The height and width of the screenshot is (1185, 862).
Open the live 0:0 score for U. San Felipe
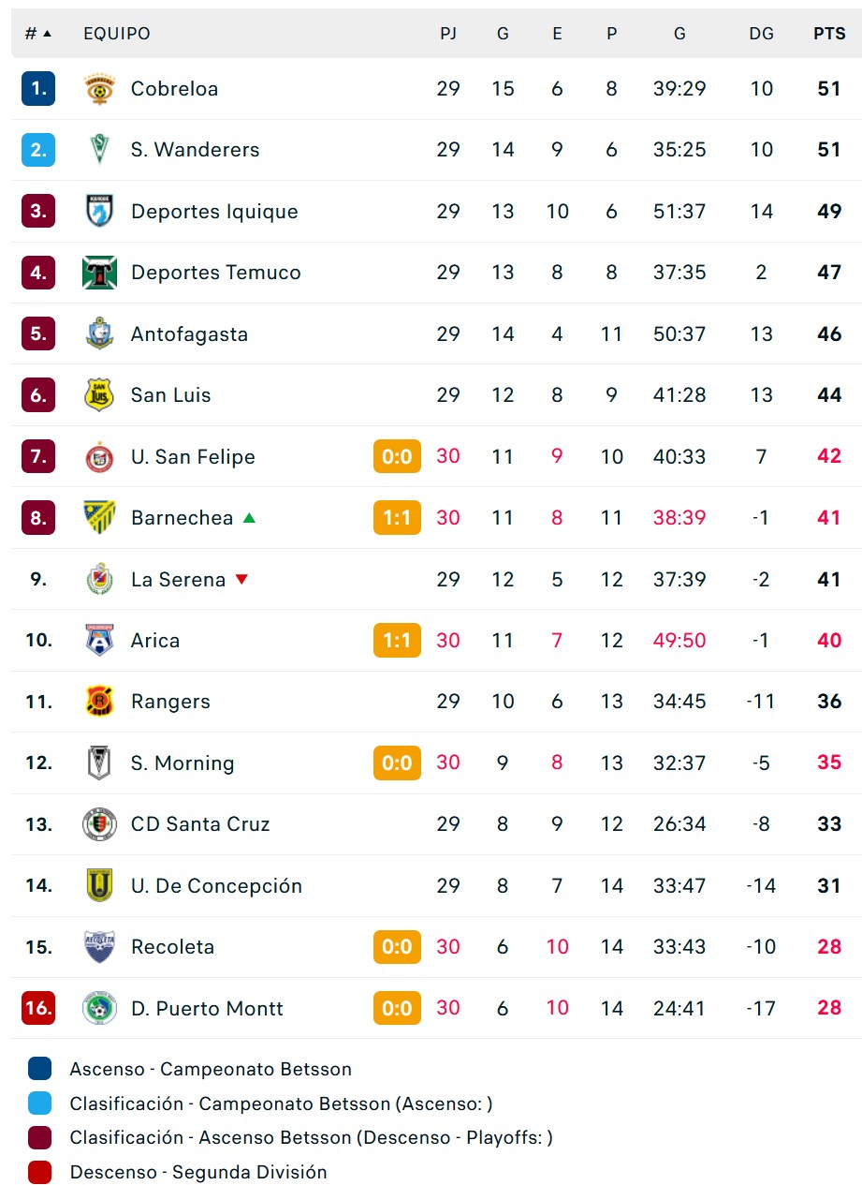click(x=397, y=456)
